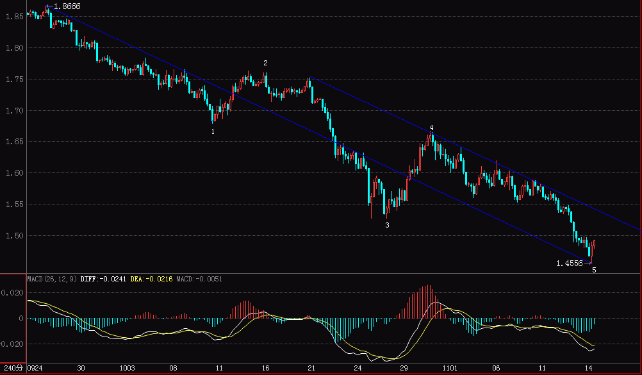Click wave label 4 at the bounce top

pyautogui.click(x=431, y=128)
